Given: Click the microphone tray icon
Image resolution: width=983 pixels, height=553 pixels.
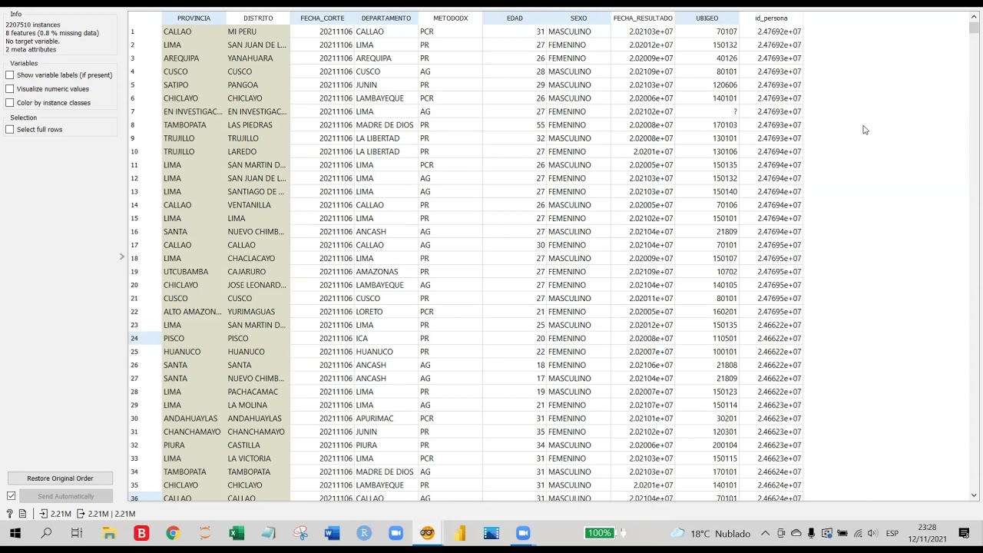Looking at the screenshot, I should (811, 533).
